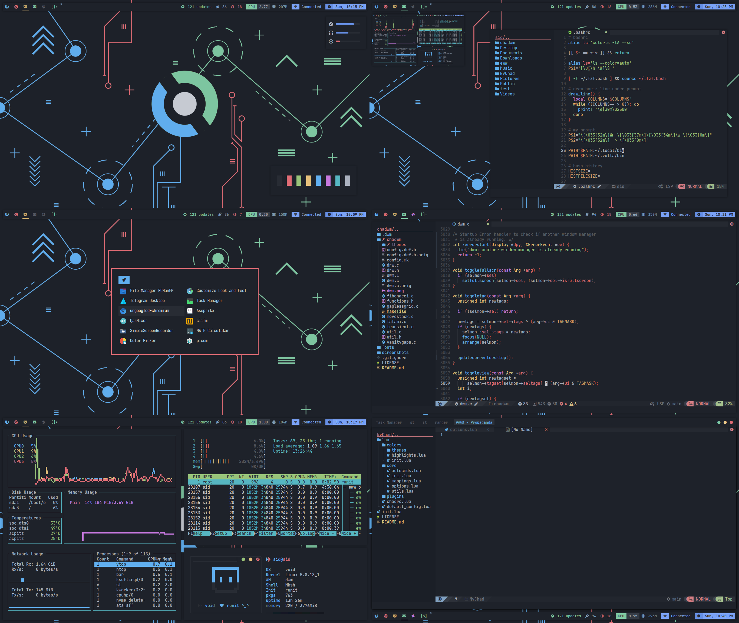Image resolution: width=739 pixels, height=623 pixels.
Task: Switch to the options.lua buffer tab
Action: [x=463, y=429]
